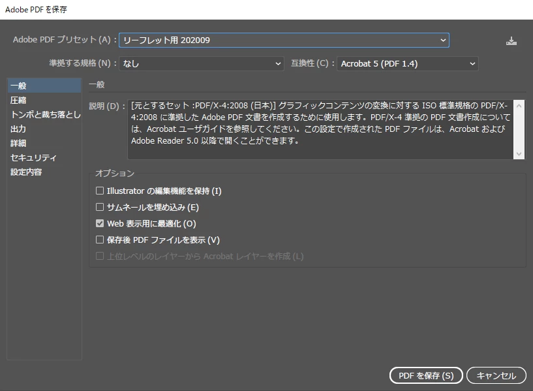The width and height of the screenshot is (533, 391).
Task: Check サムネールを埋め込み option
Action: click(100, 207)
